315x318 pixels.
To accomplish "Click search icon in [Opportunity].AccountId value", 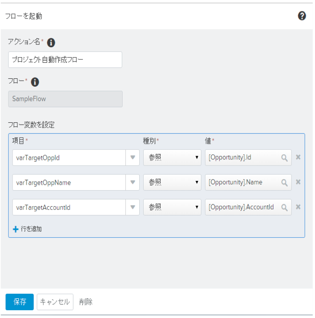I will (284, 207).
